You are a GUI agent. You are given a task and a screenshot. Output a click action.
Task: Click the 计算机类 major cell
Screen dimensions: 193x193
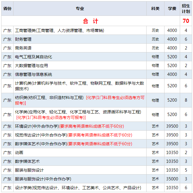pos(80,86)
